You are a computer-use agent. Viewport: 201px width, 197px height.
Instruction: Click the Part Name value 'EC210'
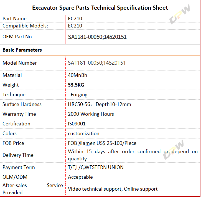tap(75, 19)
